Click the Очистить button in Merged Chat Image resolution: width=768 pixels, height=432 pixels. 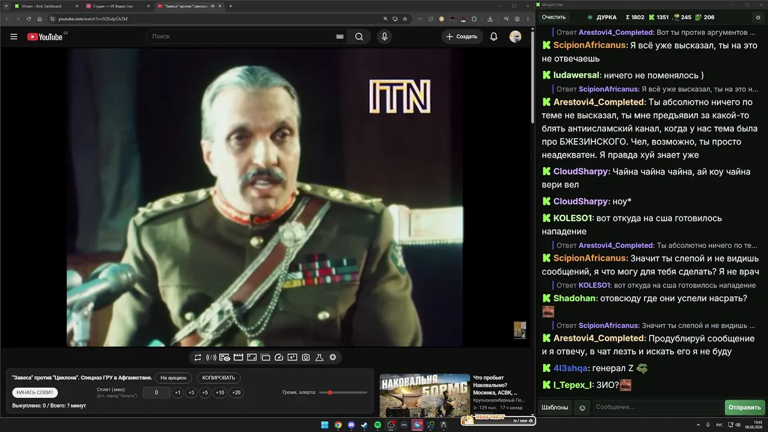pyautogui.click(x=554, y=17)
